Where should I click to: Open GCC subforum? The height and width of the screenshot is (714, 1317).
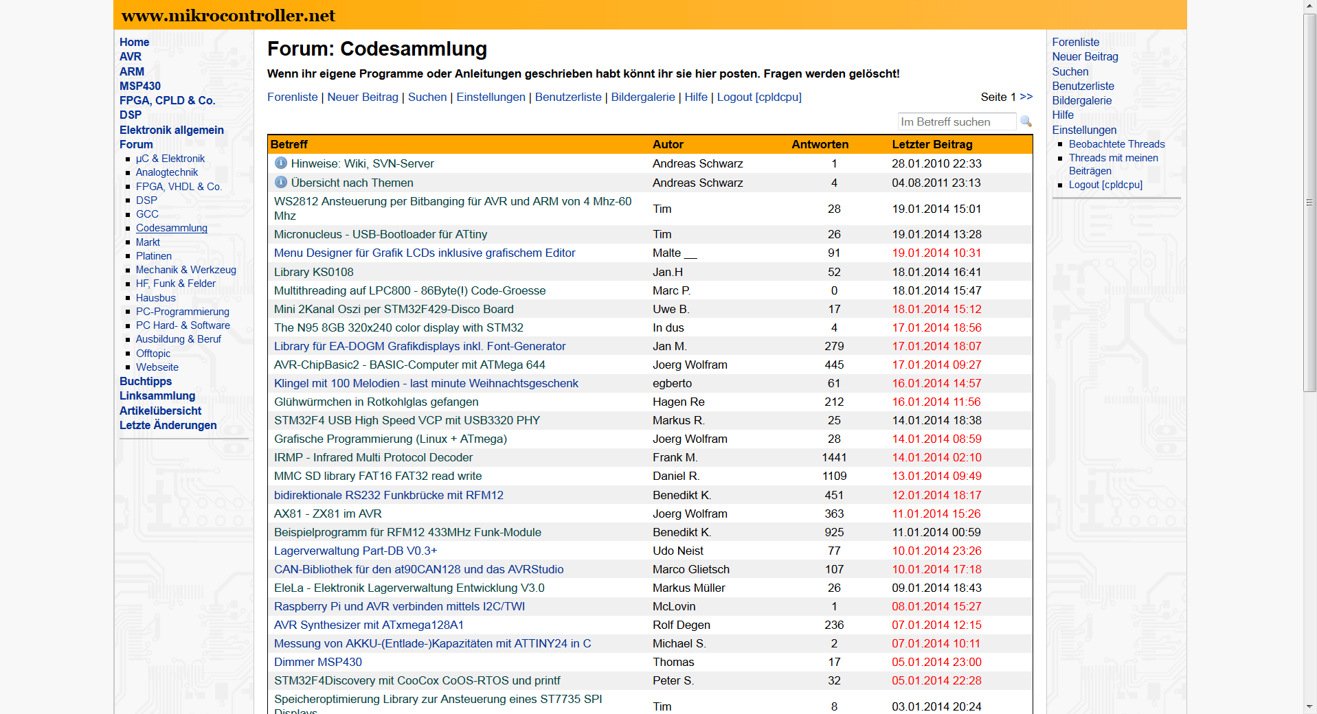(x=147, y=214)
